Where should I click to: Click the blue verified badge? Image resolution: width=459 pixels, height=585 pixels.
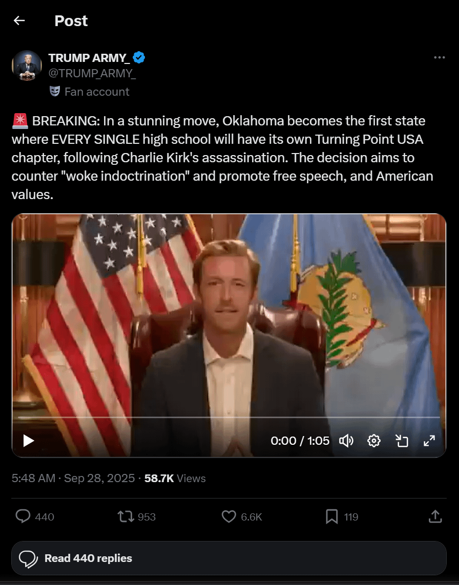139,57
